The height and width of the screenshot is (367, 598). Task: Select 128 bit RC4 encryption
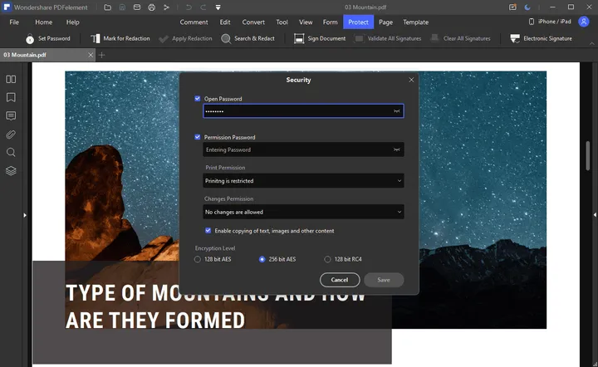tap(327, 259)
